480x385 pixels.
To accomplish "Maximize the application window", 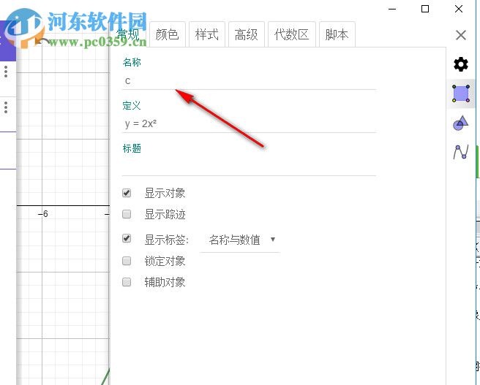I will click(425, 9).
